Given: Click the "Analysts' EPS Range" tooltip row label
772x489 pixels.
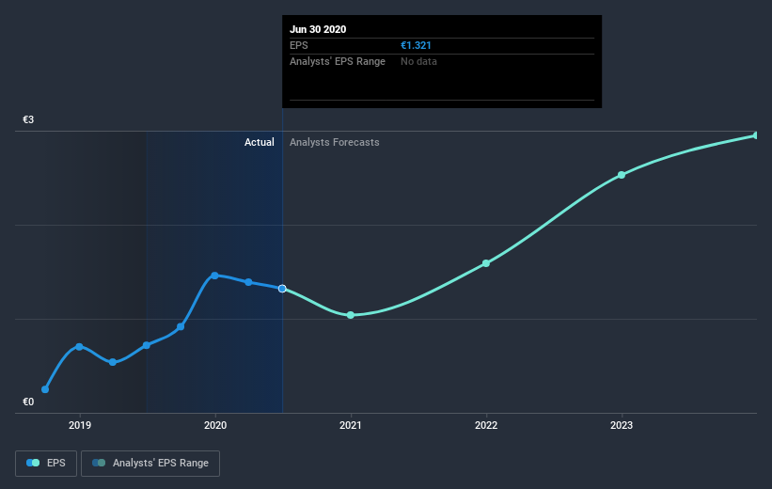Looking at the screenshot, I should [x=338, y=61].
